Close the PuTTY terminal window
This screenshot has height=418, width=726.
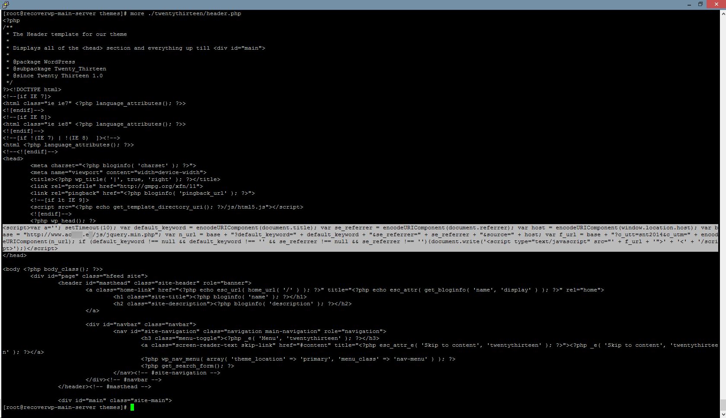click(x=716, y=4)
